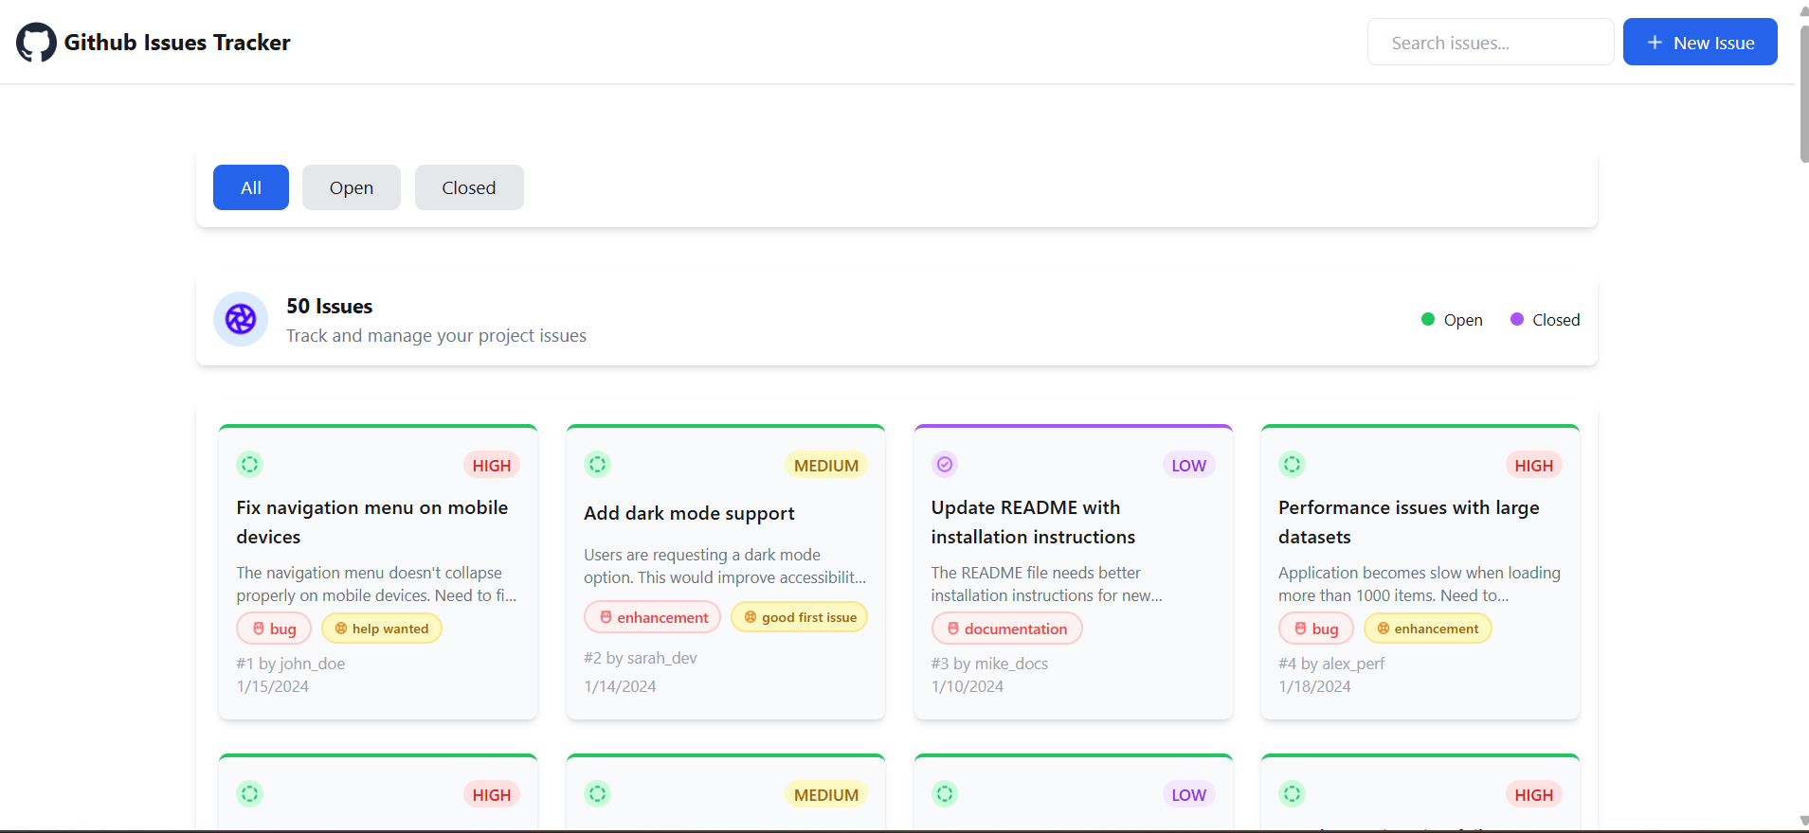Click the documentation label

click(1007, 629)
